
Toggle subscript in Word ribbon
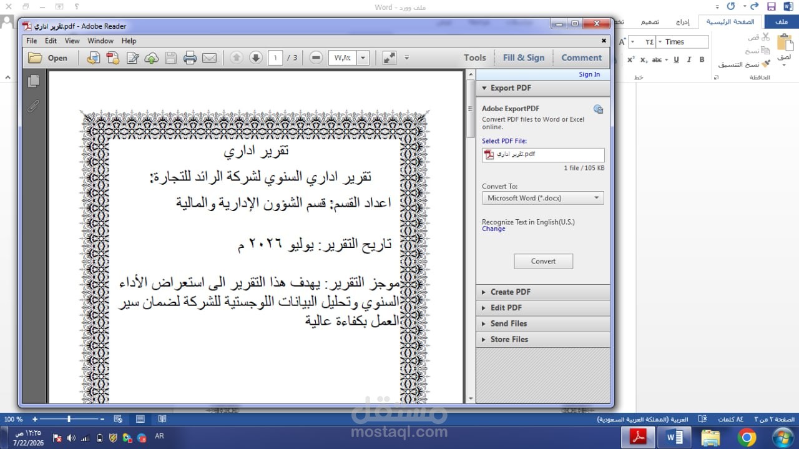[x=644, y=60]
